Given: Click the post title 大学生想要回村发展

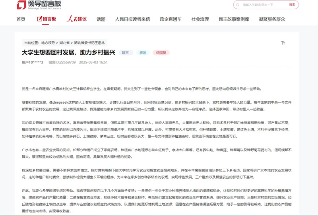Looking at the screenshot, I should click(x=68, y=52).
